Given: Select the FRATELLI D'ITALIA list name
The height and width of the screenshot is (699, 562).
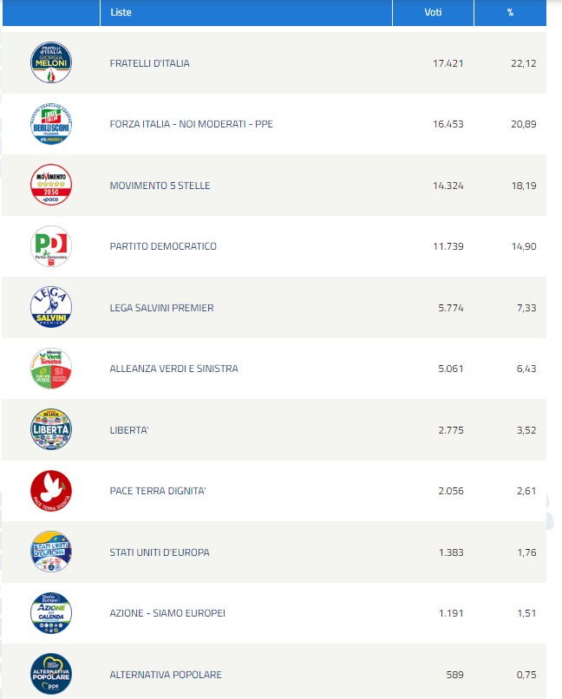Looking at the screenshot, I should point(149,63).
